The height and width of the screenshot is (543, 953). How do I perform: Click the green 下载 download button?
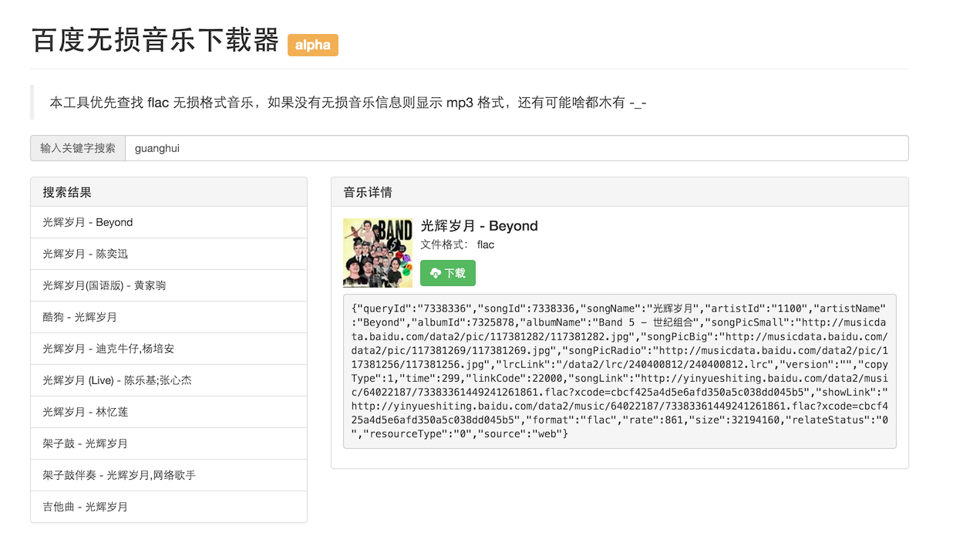(448, 273)
